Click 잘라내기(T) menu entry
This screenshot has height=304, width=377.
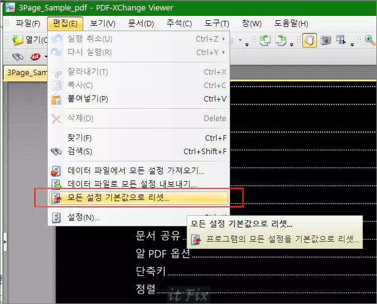139,72
